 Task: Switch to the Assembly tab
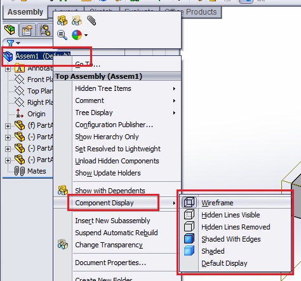click(x=25, y=12)
